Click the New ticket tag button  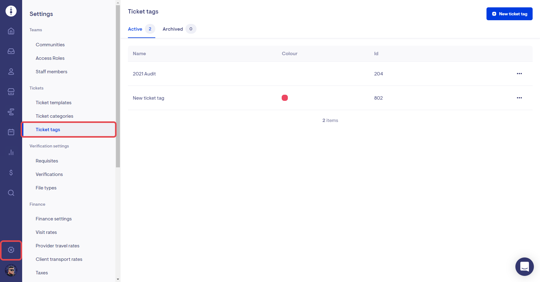[x=509, y=14]
